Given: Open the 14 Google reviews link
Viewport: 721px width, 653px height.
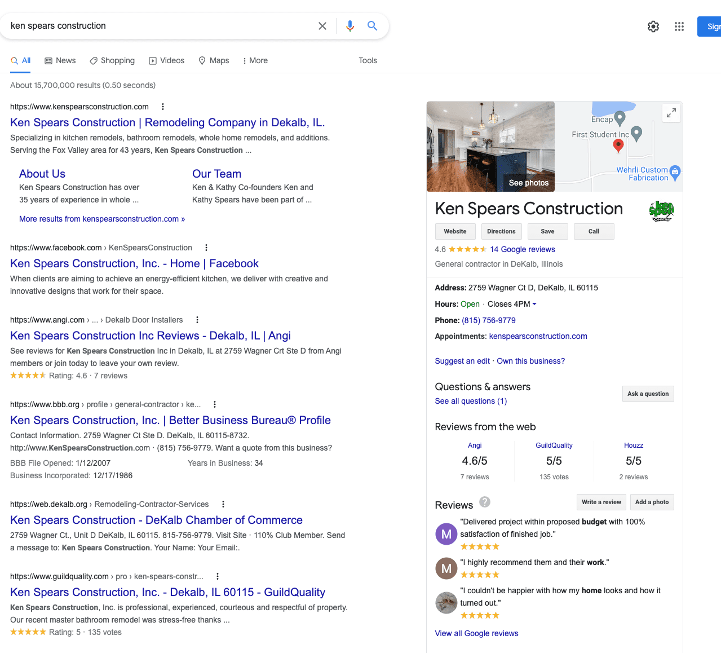Looking at the screenshot, I should coord(522,249).
